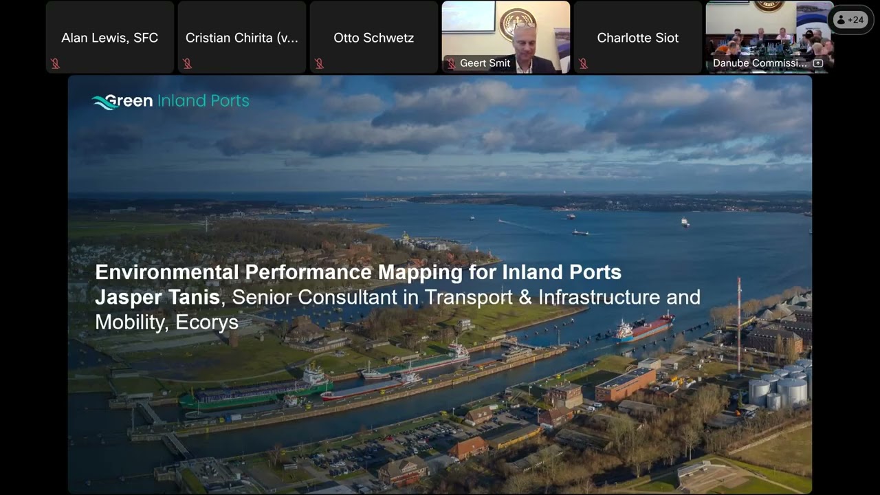Select Geert Smit video tile
The height and width of the screenshot is (495, 880).
point(506,37)
